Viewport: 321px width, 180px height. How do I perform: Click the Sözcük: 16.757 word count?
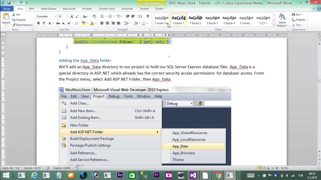click(x=33, y=168)
